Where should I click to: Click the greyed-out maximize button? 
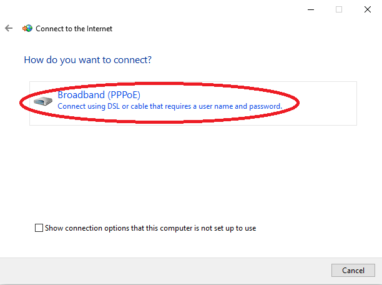pyautogui.click(x=339, y=9)
